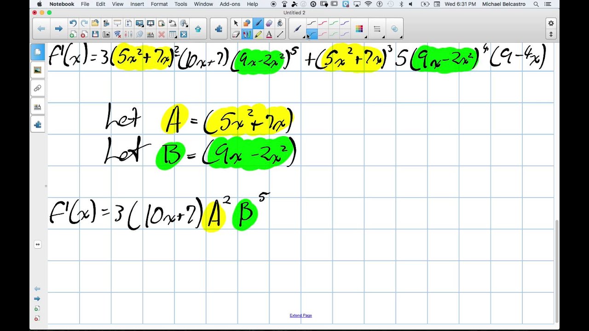Screen dimensions: 589x331
Task: Choose the yellow highlighter tool
Action: pyautogui.click(x=258, y=34)
